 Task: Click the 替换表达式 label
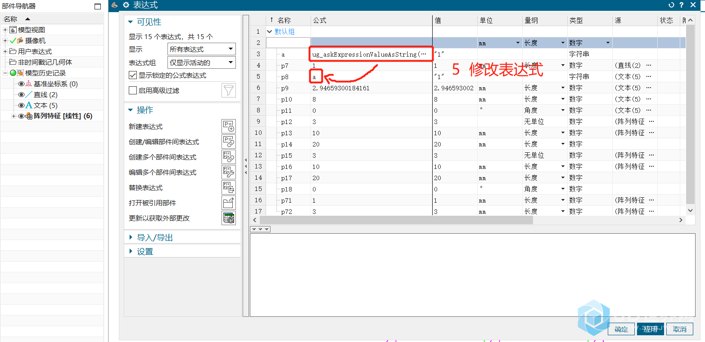click(x=146, y=188)
